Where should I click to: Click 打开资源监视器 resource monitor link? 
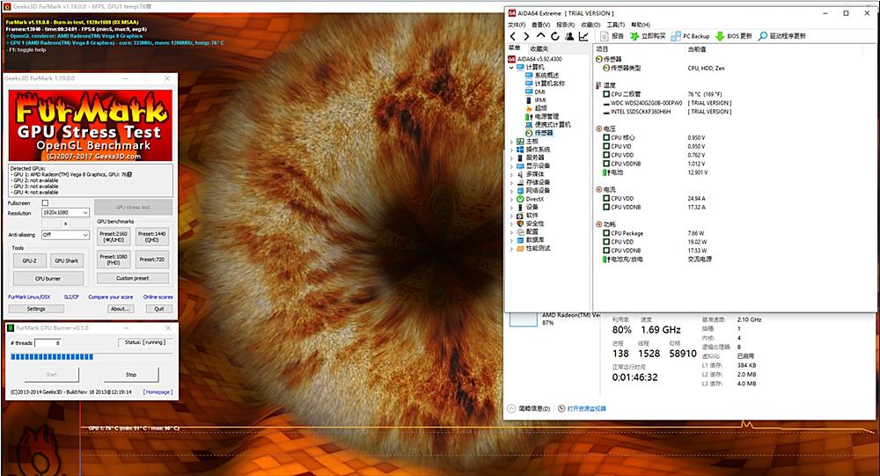[x=586, y=408]
